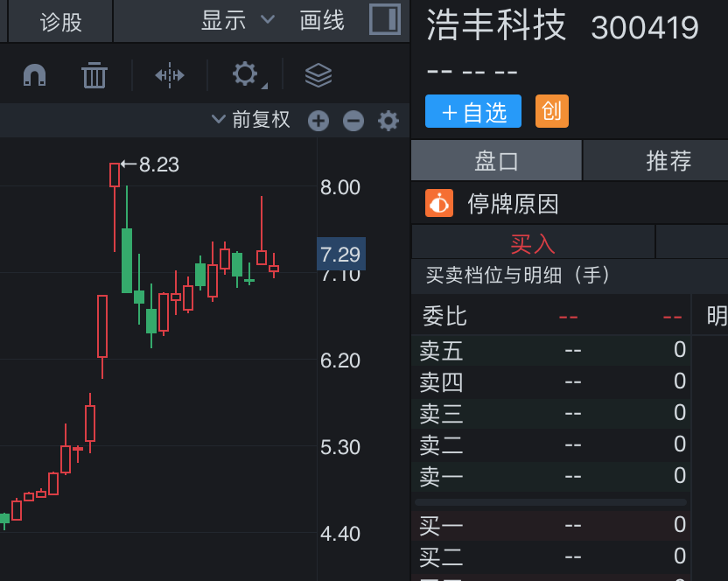Click the 画线 drawing toggle

pyautogui.click(x=322, y=20)
